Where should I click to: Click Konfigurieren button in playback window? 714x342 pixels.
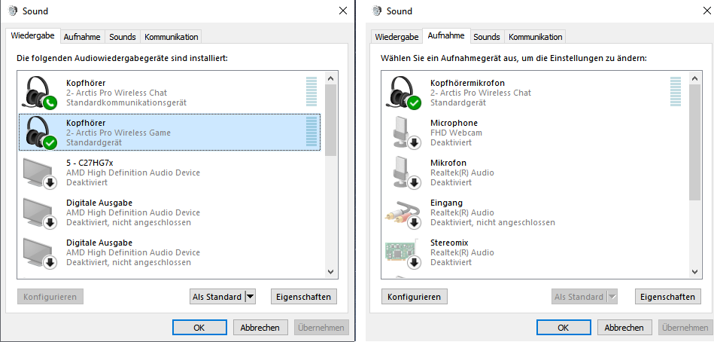pos(50,297)
